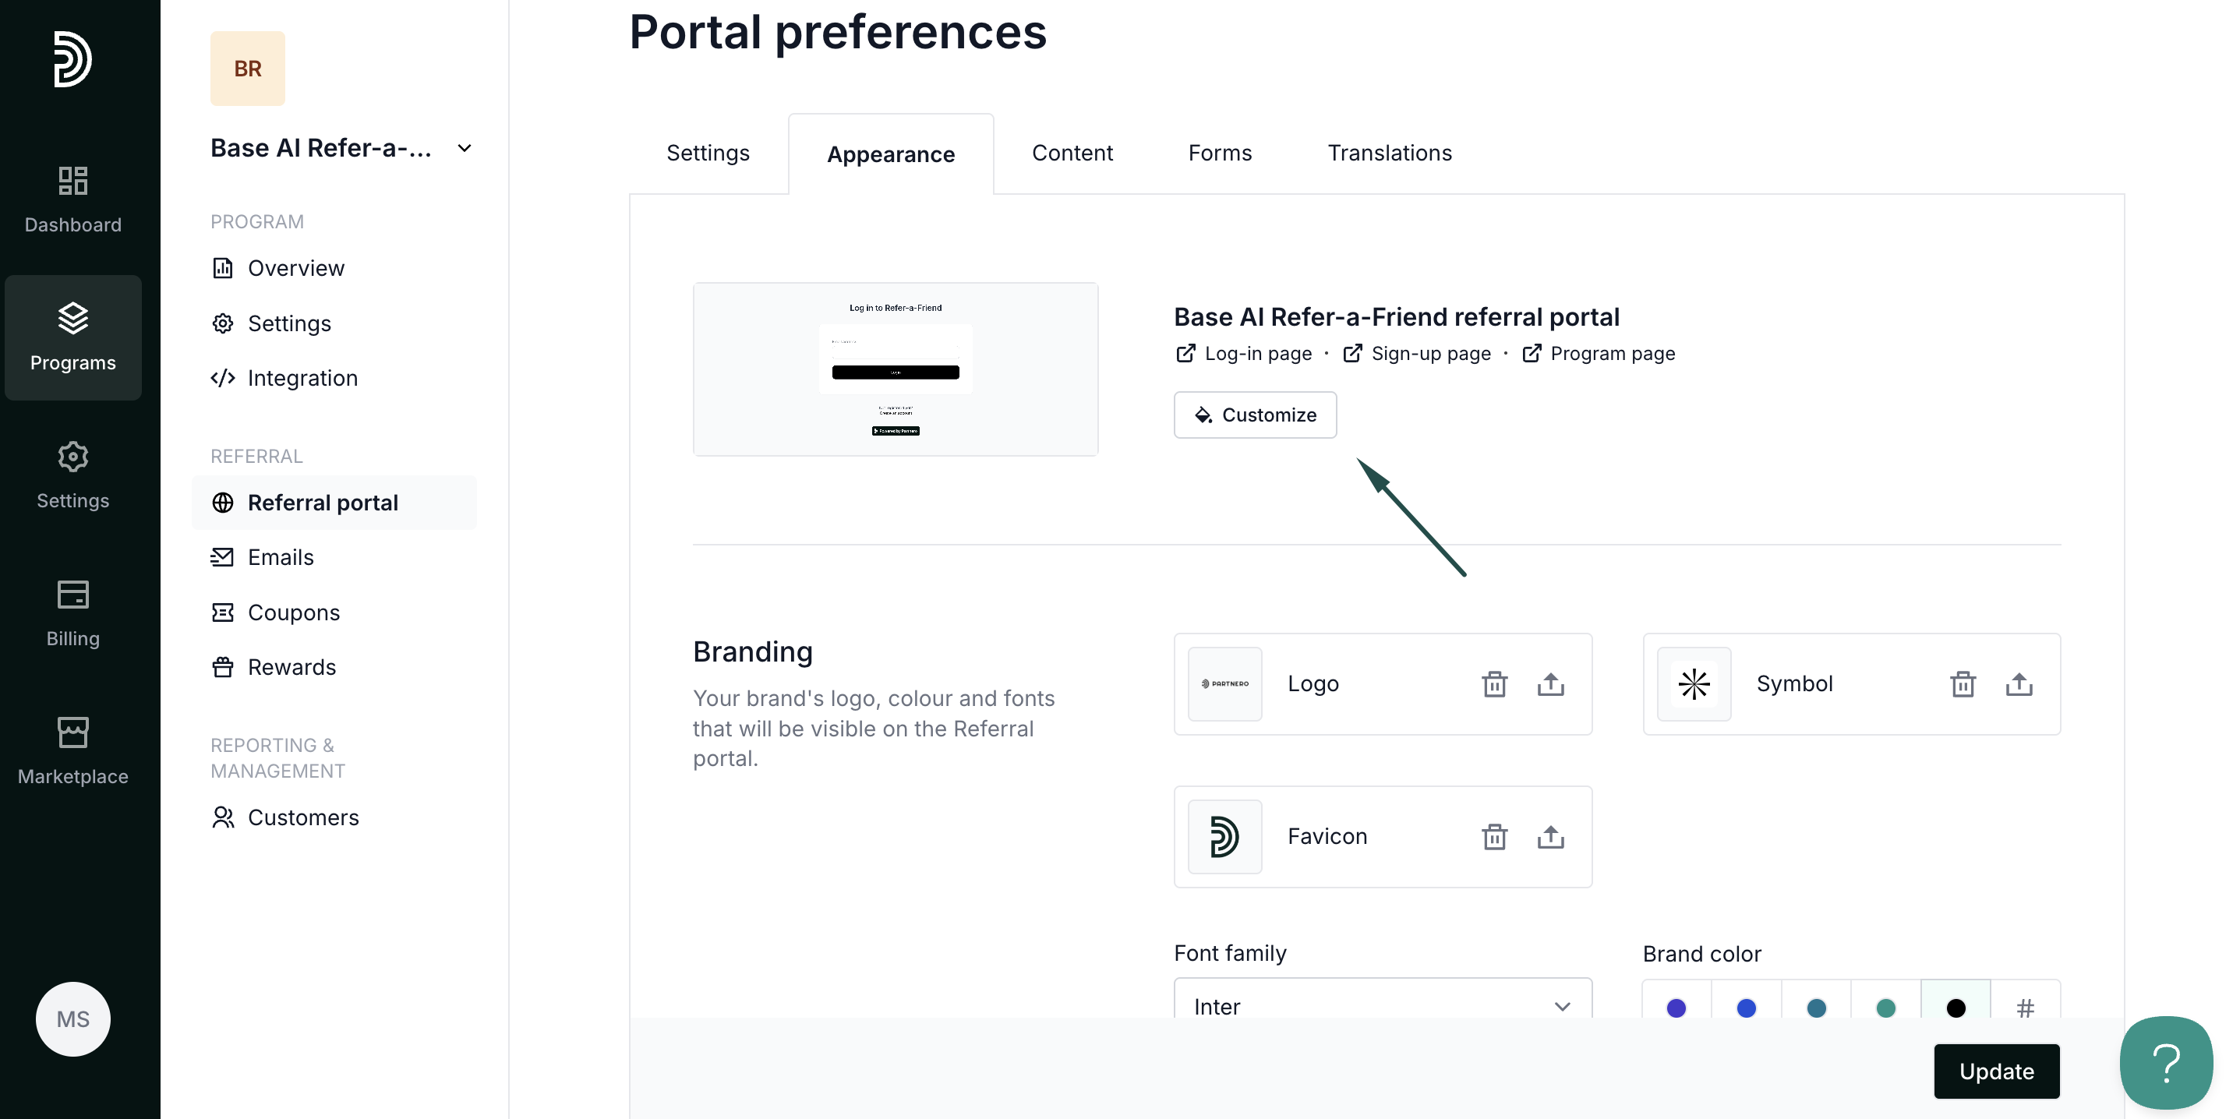
Task: Open the help question mark widget
Action: tap(2165, 1062)
